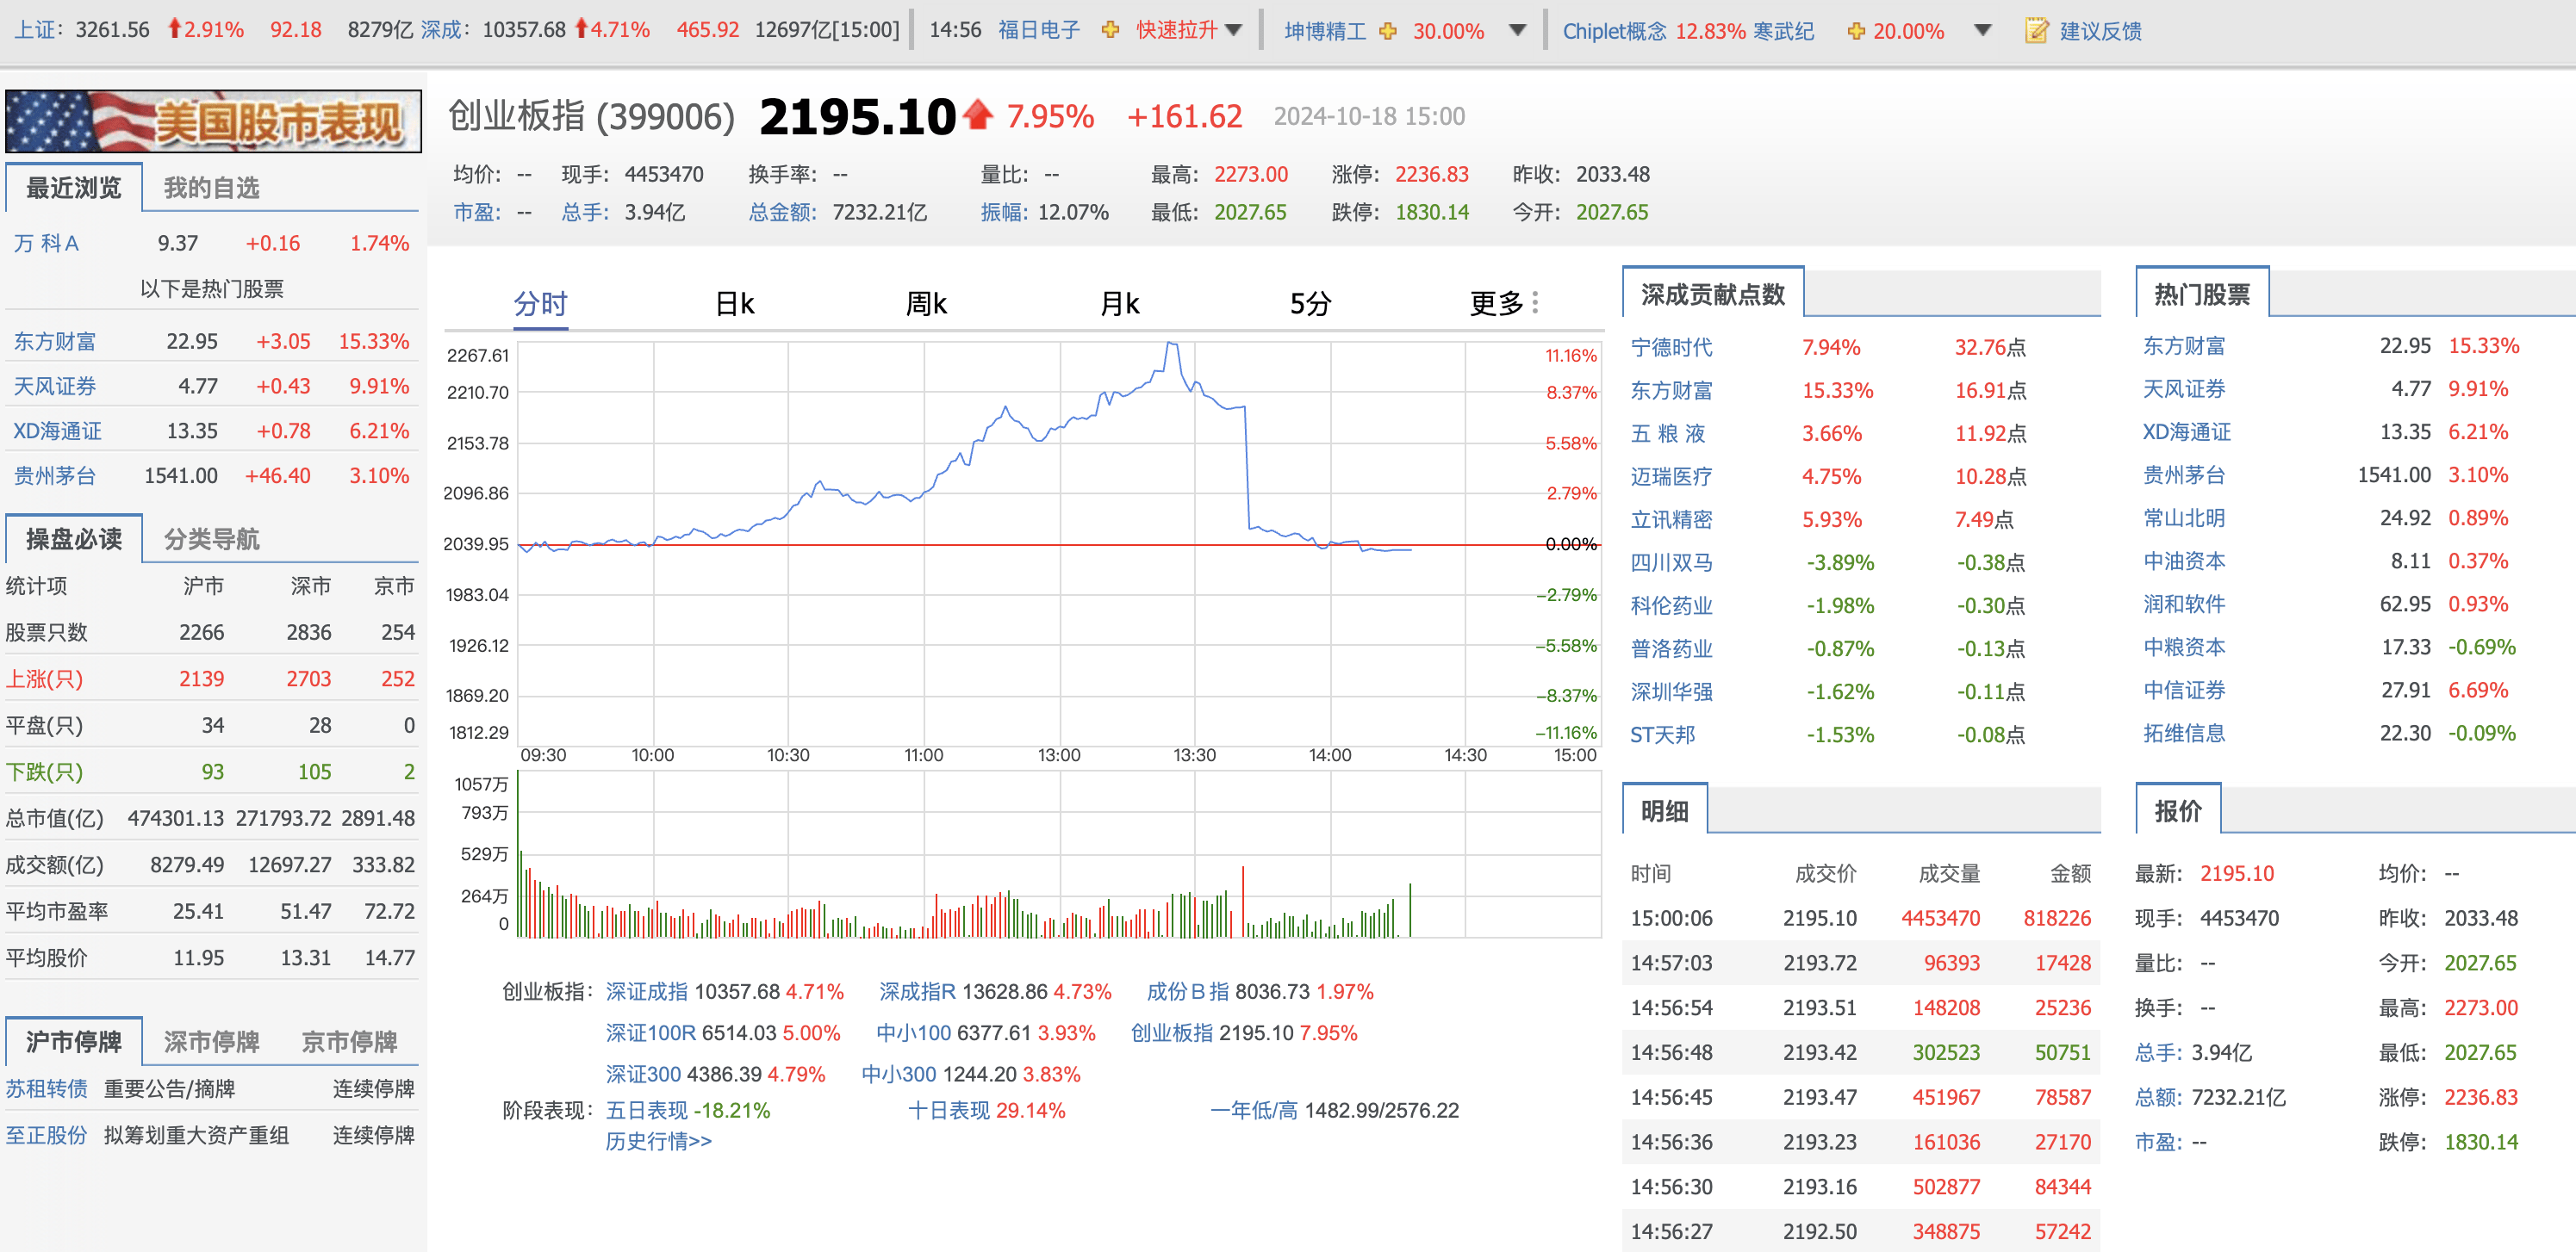Viewport: 2576px width, 1252px height.
Task: Expand the dropdown arrow after 快速拉升
Action: point(1233,30)
